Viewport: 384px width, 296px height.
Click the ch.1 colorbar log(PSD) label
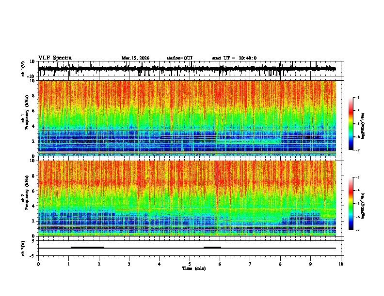363,126
